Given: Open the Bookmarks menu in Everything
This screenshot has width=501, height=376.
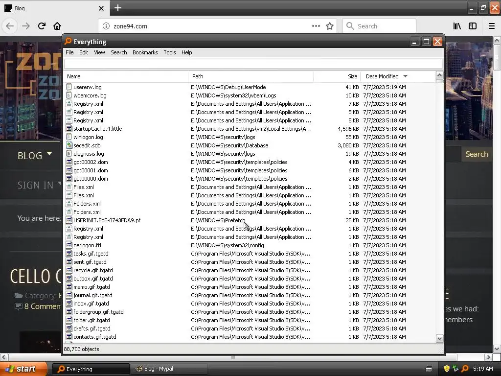Looking at the screenshot, I should coord(145,52).
